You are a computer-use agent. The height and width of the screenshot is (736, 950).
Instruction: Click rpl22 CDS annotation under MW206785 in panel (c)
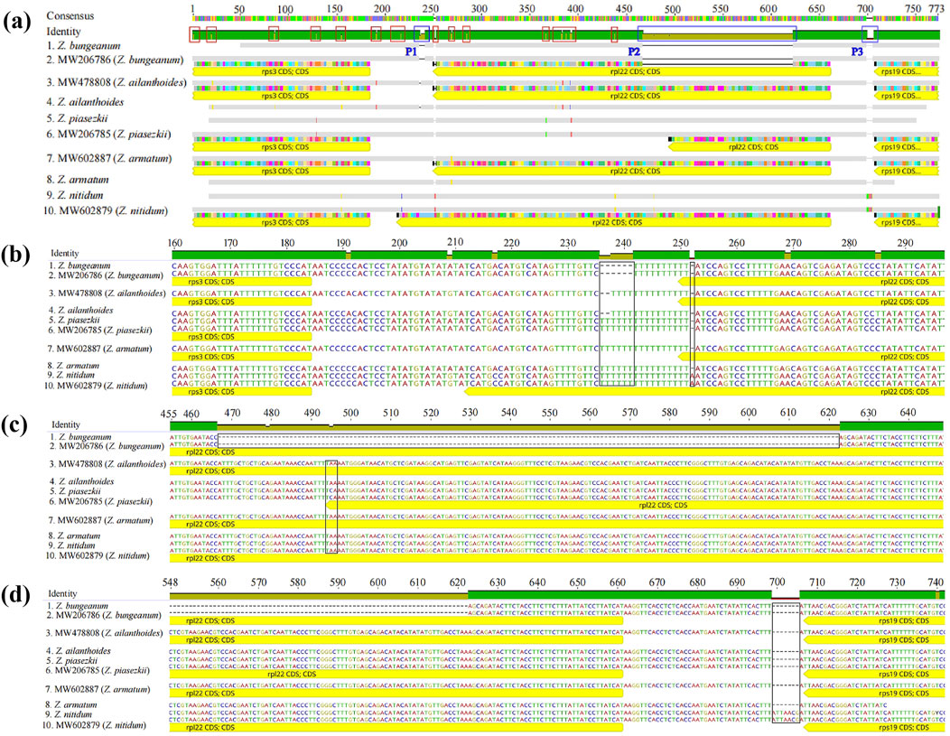pyautogui.click(x=634, y=505)
